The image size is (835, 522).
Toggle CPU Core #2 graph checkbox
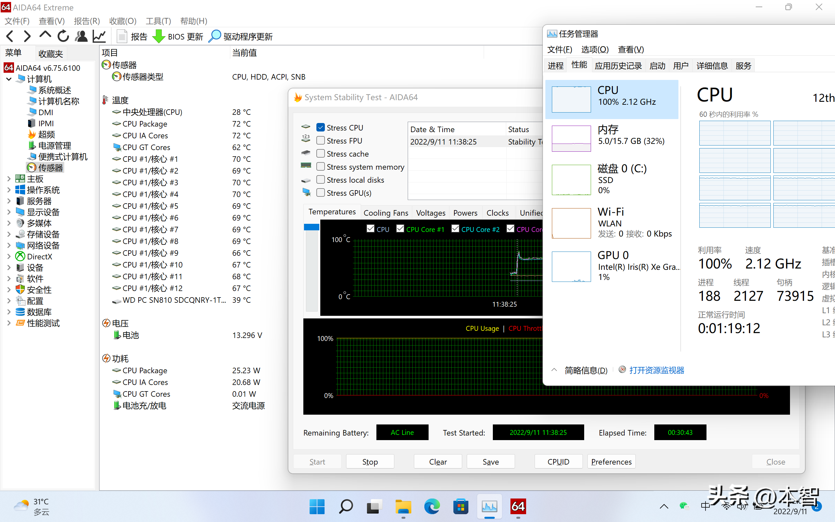(455, 229)
